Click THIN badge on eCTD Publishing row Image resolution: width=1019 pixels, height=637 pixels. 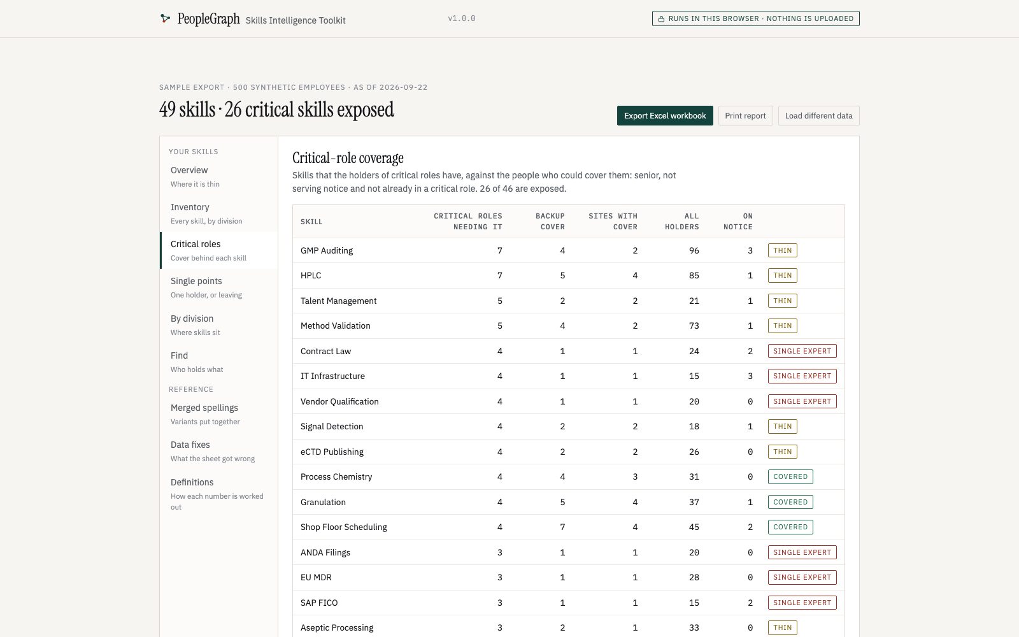(782, 452)
